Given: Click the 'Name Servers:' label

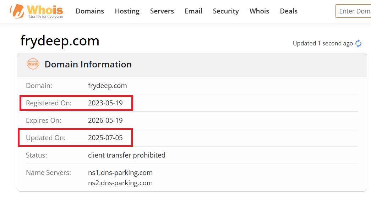Looking at the screenshot, I should (49, 173).
